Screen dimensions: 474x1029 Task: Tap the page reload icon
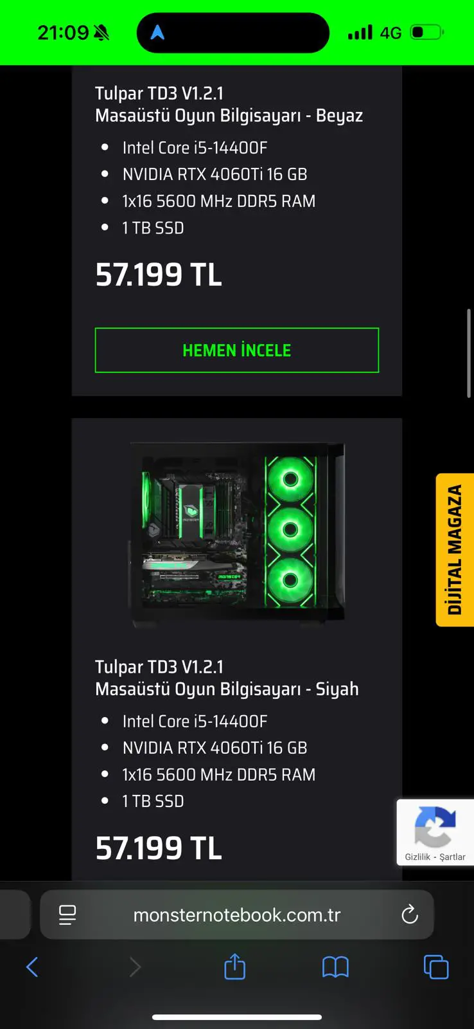click(x=410, y=915)
